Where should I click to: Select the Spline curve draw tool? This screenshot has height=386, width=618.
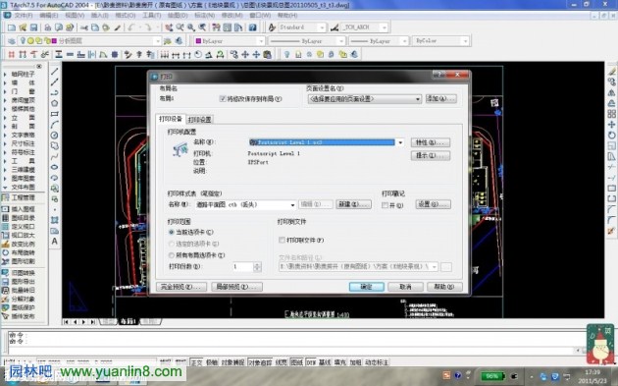(54, 157)
